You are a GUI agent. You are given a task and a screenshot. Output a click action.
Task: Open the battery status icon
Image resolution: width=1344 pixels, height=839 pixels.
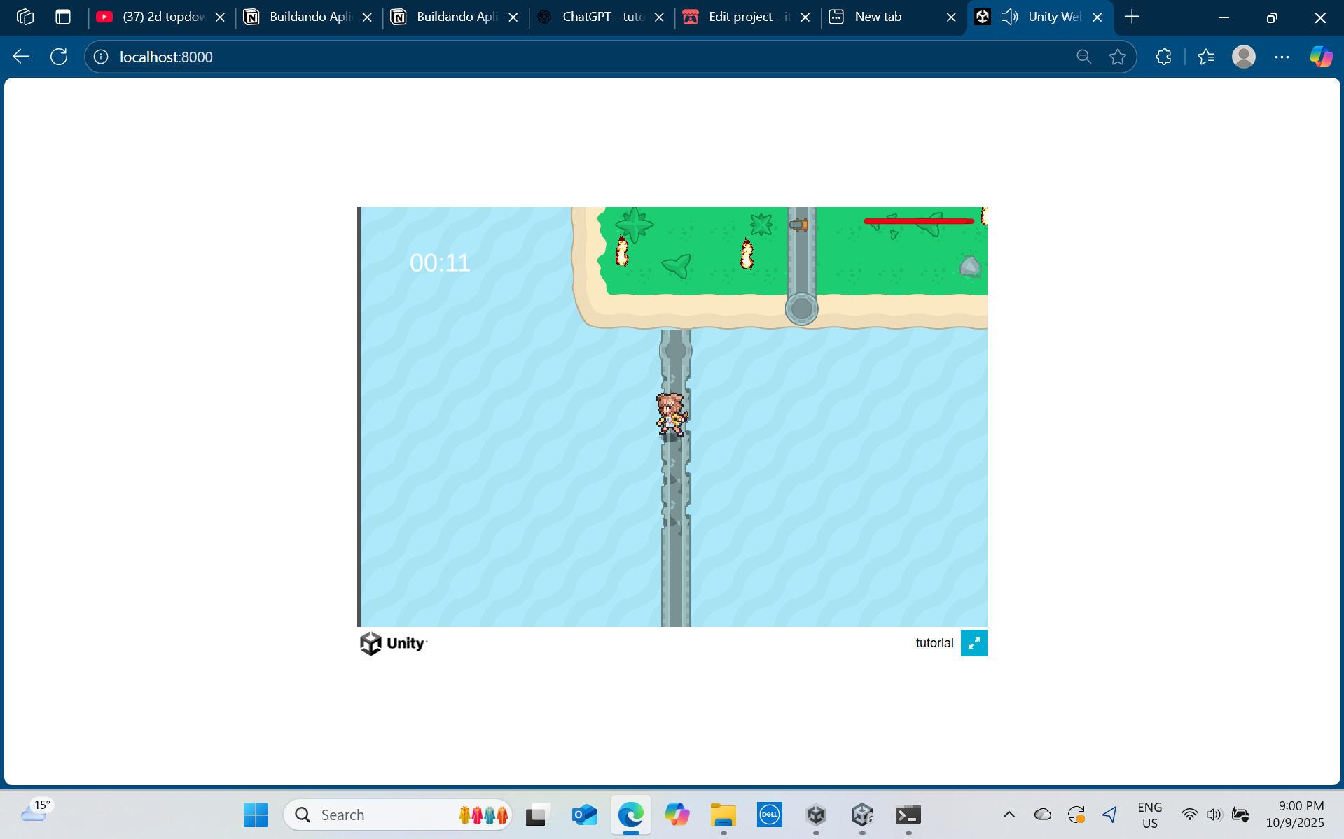(1240, 815)
